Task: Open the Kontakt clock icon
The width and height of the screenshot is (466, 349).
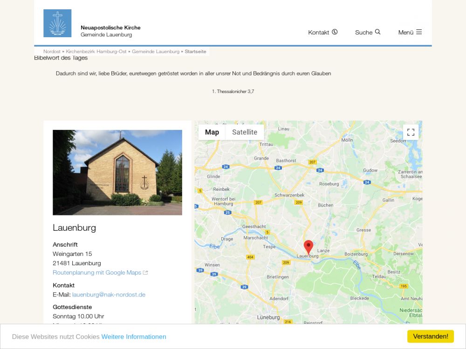Action: pos(335,32)
